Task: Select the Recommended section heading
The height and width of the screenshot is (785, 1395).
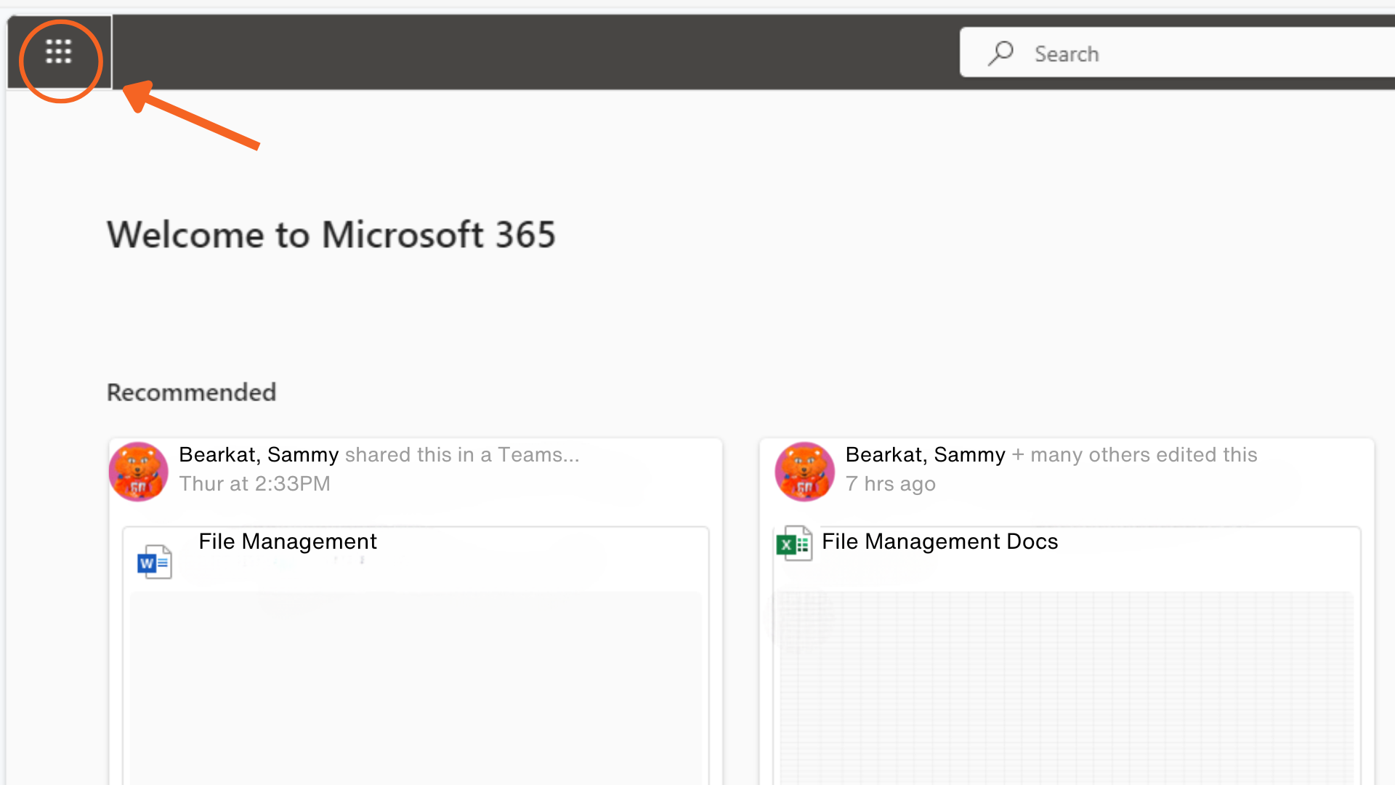Action: pos(191,392)
